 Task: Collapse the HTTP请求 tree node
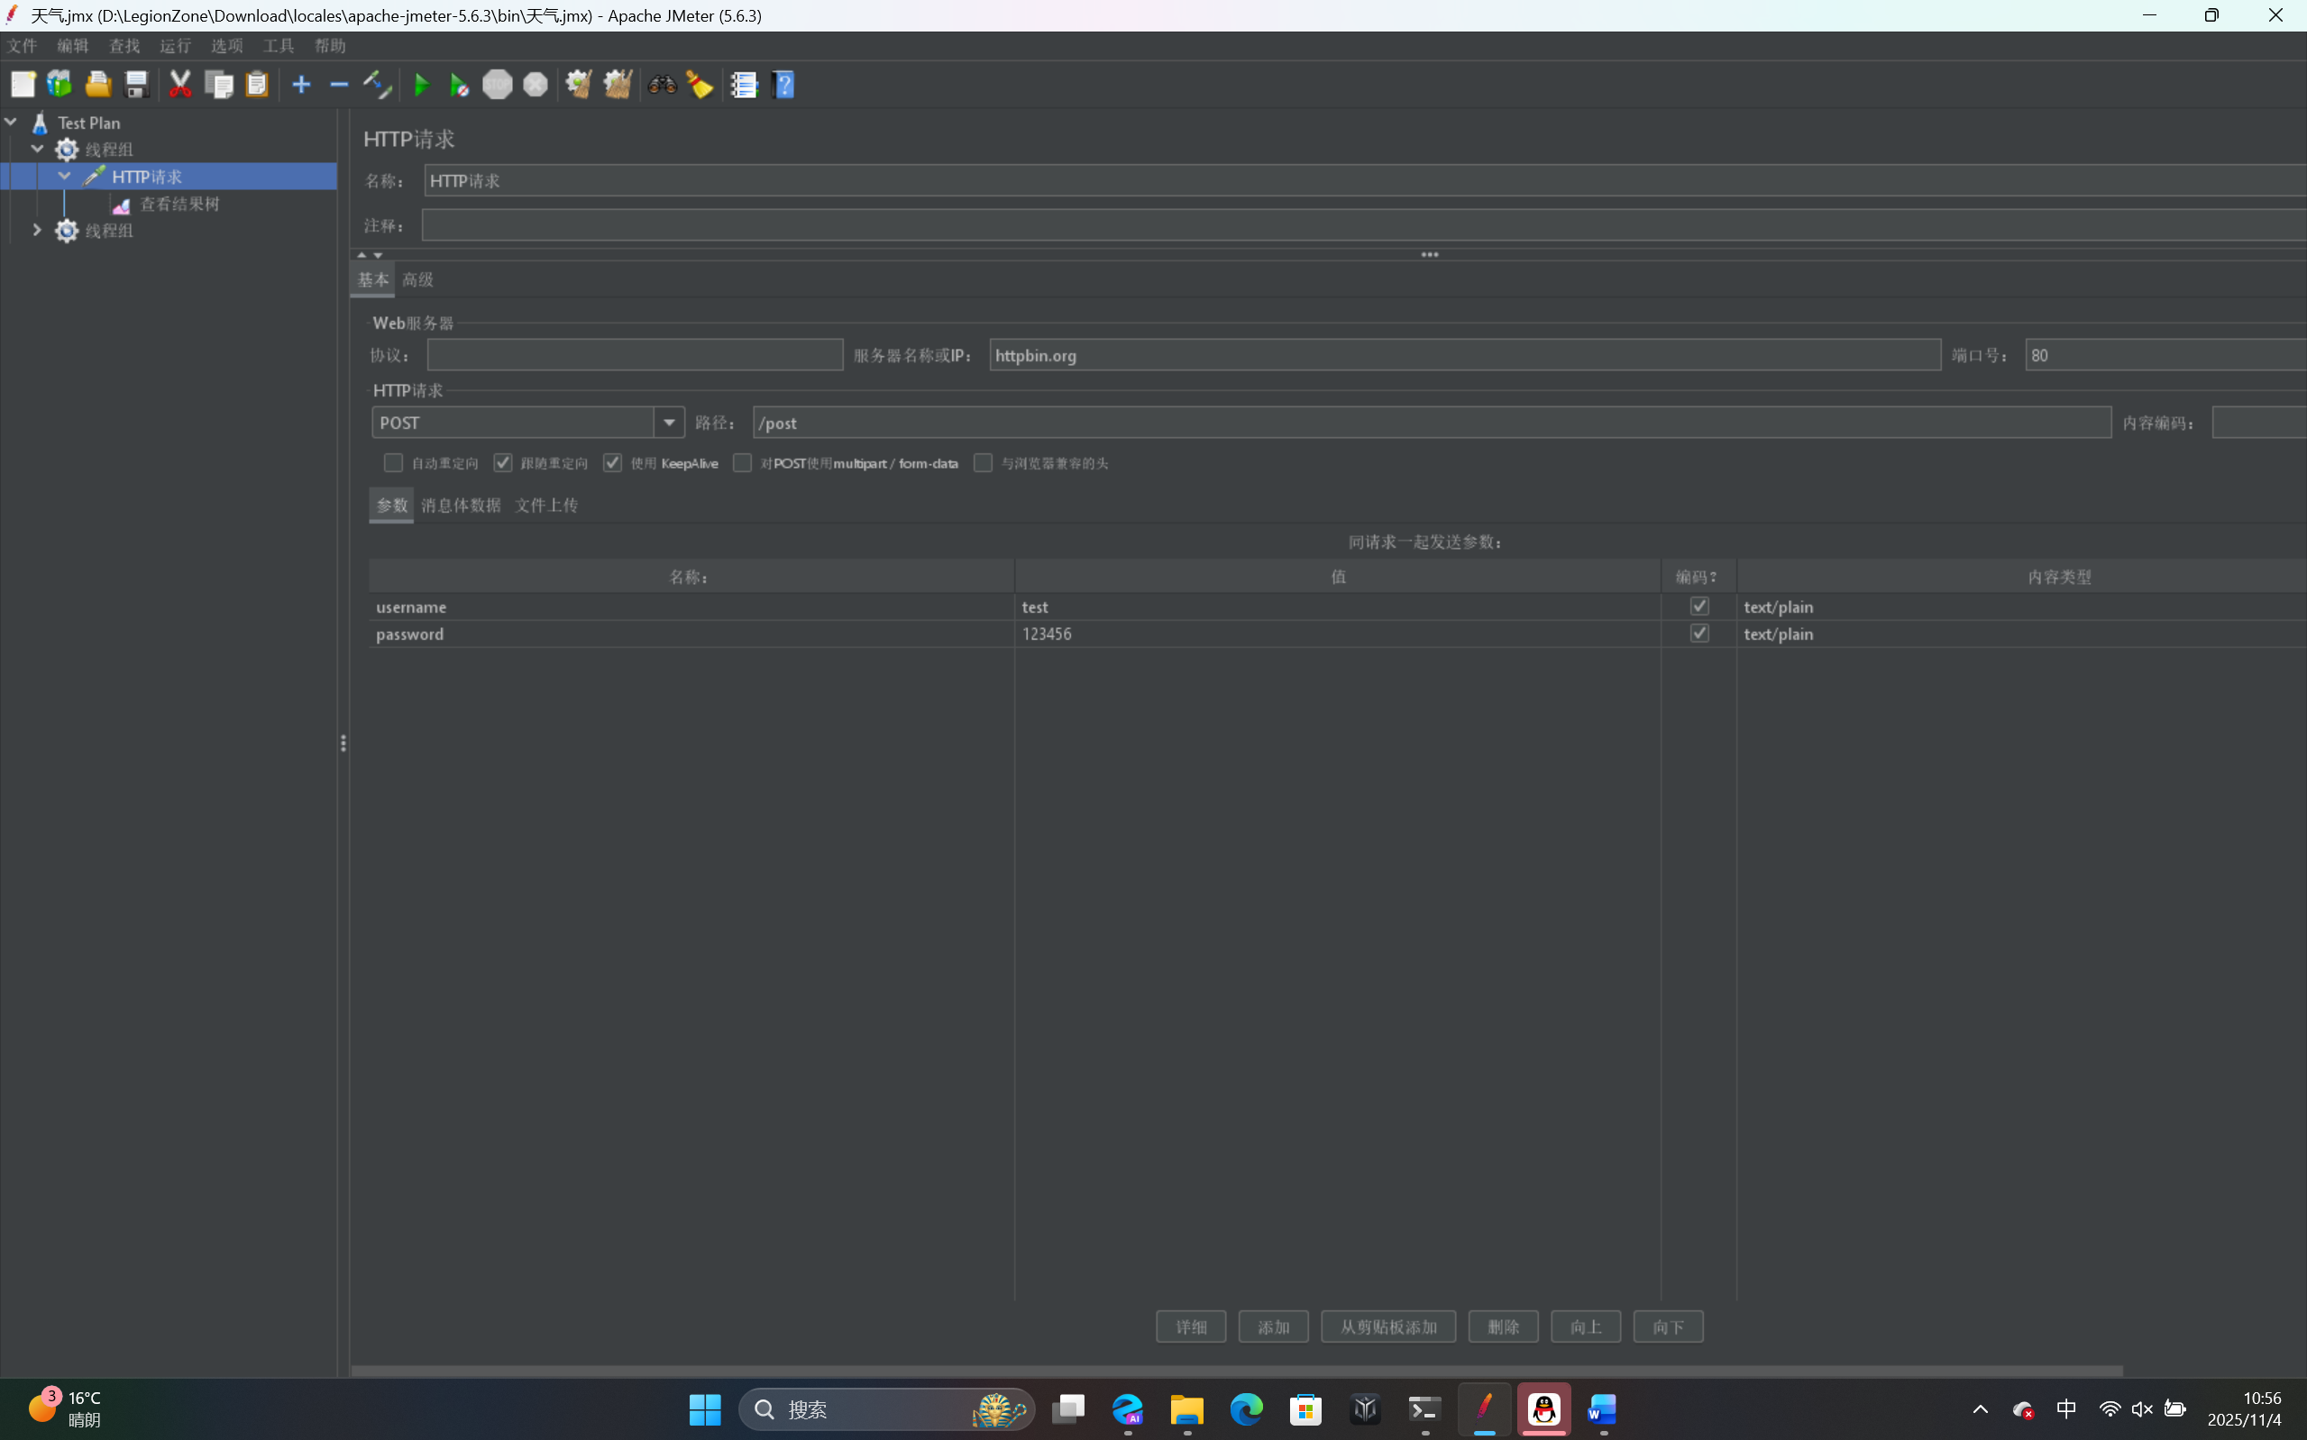pos(64,177)
